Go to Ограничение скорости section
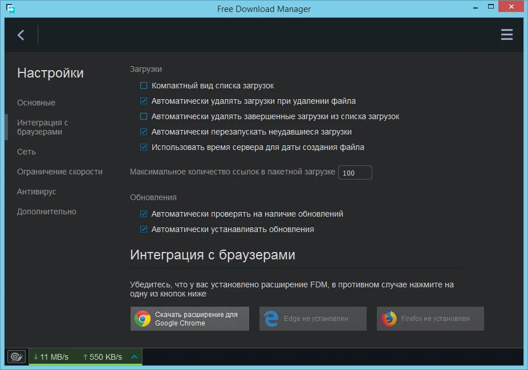The image size is (528, 370). [60, 172]
